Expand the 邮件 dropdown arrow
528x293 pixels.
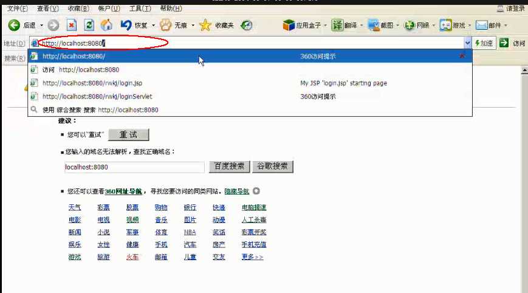click(x=506, y=26)
